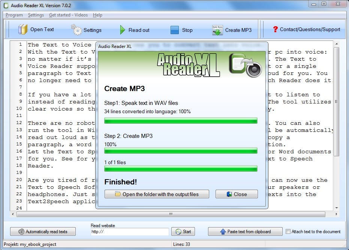Click horizontal scrollbar right arrow
The image size is (349, 250).
pyautogui.click(x=336, y=214)
